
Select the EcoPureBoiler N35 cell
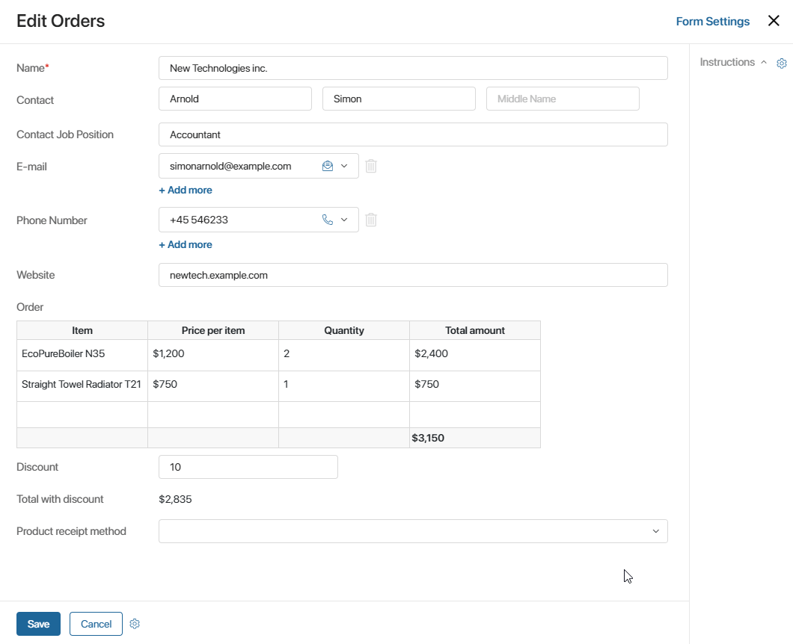[x=82, y=355]
